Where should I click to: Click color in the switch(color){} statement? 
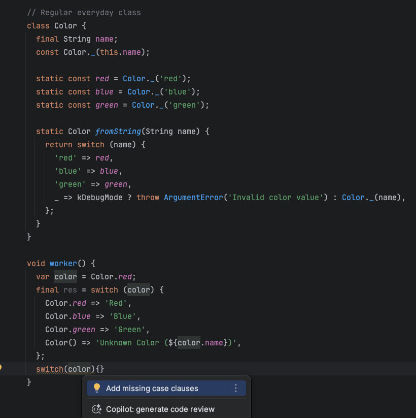coord(79,369)
